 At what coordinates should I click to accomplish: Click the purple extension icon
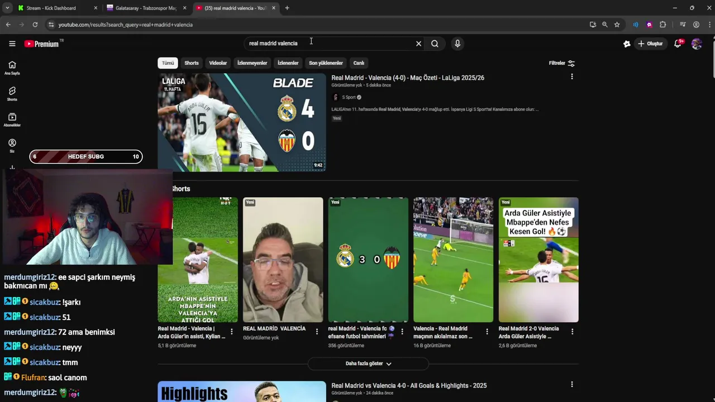[649, 25]
